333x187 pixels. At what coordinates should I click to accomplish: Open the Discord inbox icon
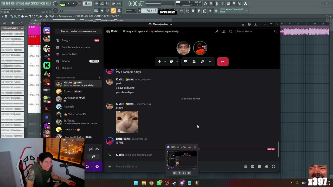pos(243,24)
